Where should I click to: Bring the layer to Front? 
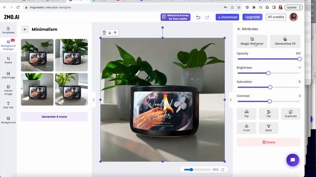click(x=246, y=128)
